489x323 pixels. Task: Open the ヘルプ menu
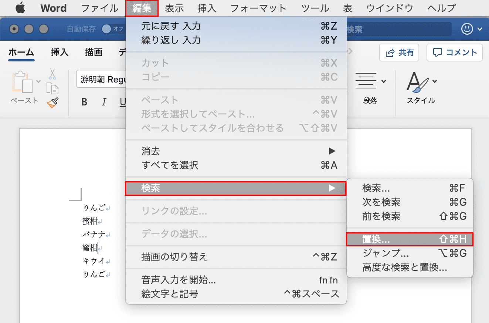441,8
